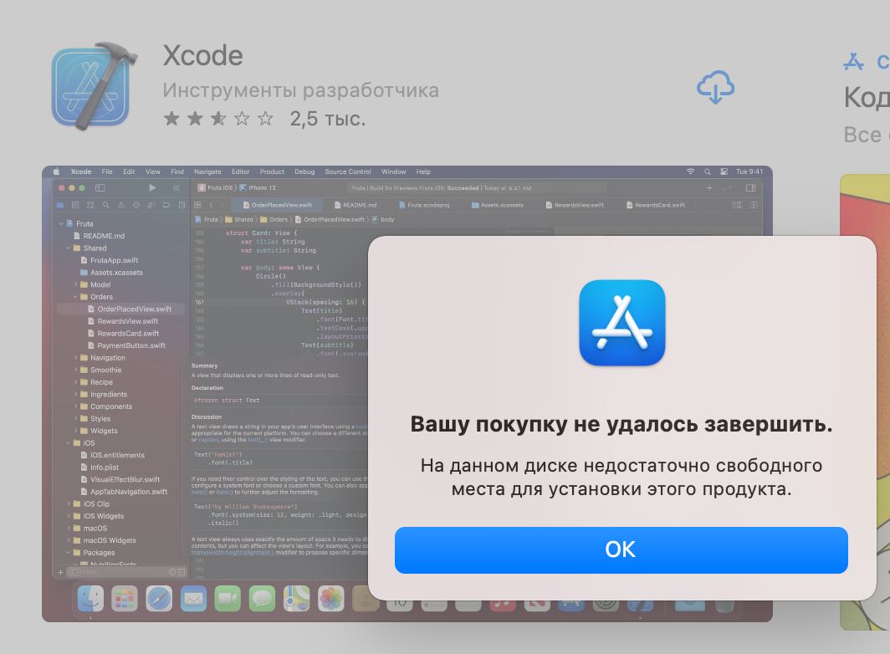Open the Source Control menu
The width and height of the screenshot is (890, 654).
tap(348, 171)
